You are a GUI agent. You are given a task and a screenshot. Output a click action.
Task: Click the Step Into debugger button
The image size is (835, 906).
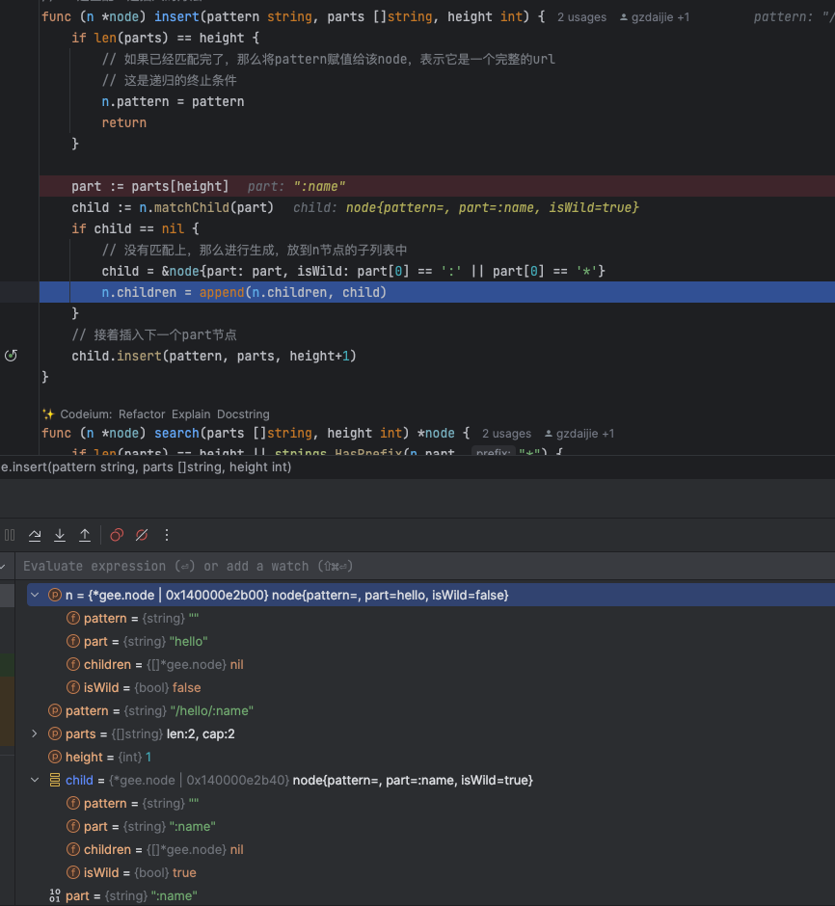(x=60, y=535)
